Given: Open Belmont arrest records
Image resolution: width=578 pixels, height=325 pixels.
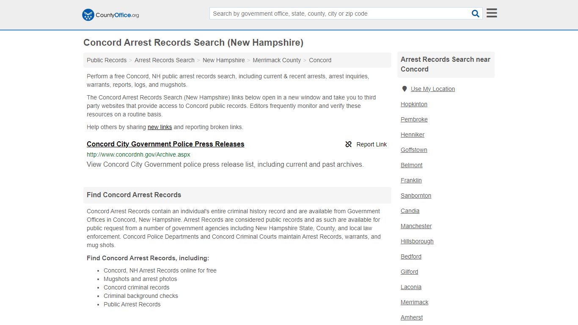Looking at the screenshot, I should tap(412, 165).
